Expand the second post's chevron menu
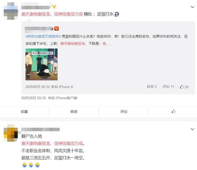The width and height of the screenshot is (197, 170). (x=192, y=129)
